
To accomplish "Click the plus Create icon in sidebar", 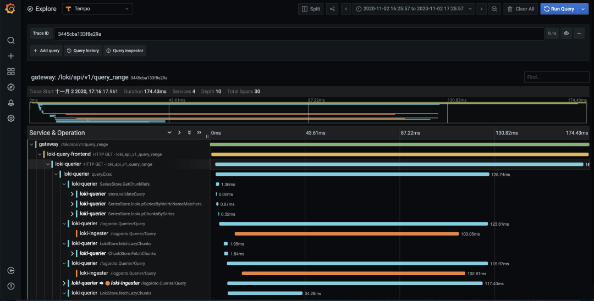I will (x=11, y=56).
